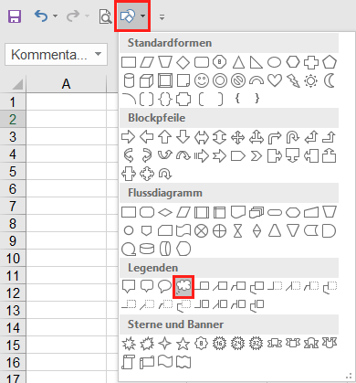
Task: Open the Kommenta... name box dropdown
Action: [x=98, y=54]
